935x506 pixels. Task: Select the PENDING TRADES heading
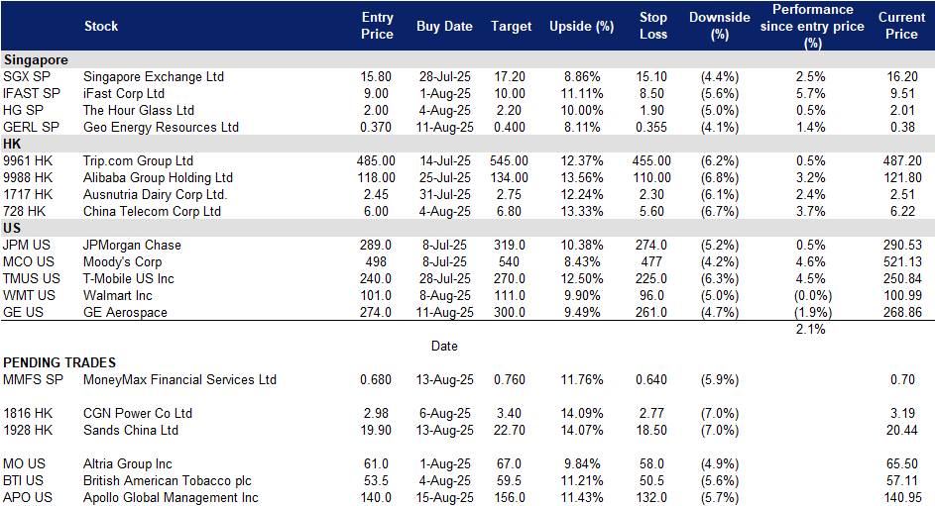(x=59, y=362)
